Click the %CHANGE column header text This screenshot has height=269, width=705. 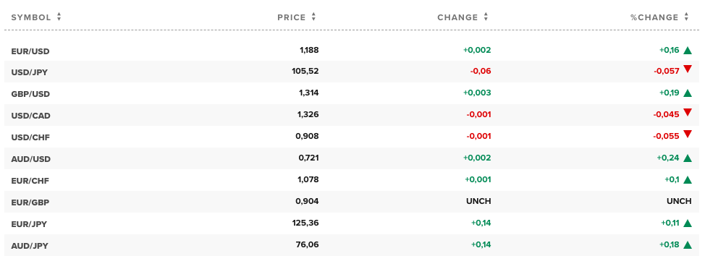point(654,17)
